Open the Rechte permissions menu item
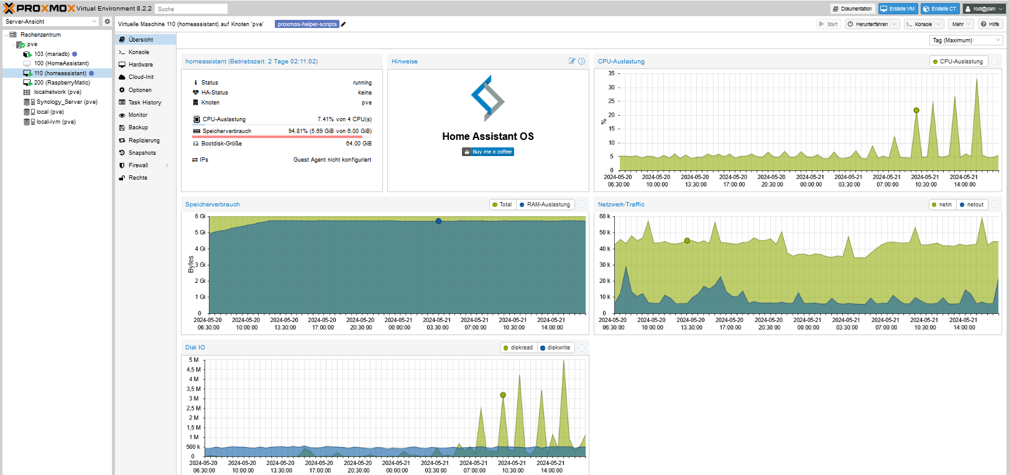The image size is (1009, 475). (145, 178)
